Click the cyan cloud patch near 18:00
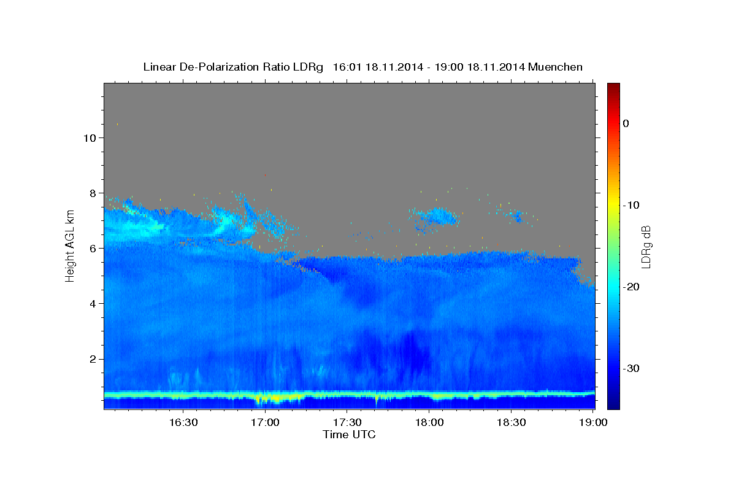Screen dimensions: 736x491 coord(435,216)
